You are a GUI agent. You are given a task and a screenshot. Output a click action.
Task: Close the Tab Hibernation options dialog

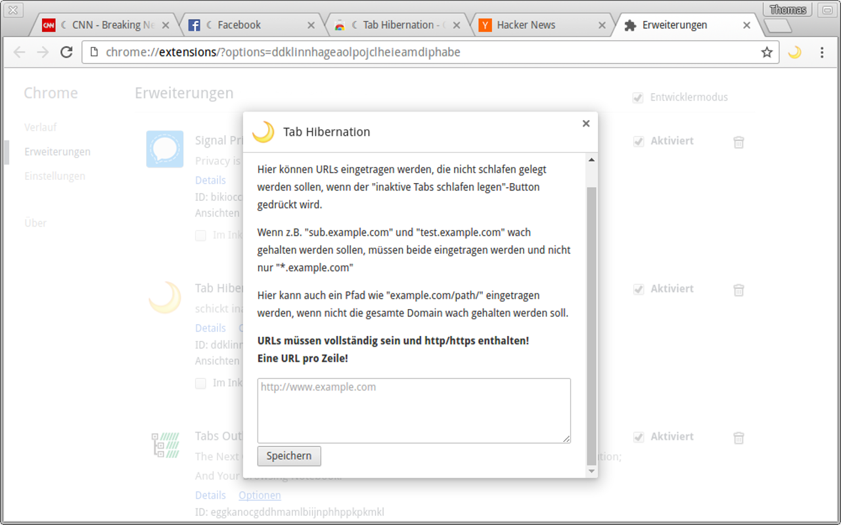[x=586, y=123]
